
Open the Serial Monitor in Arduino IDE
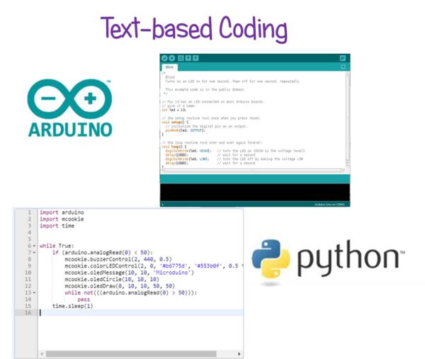point(343,58)
